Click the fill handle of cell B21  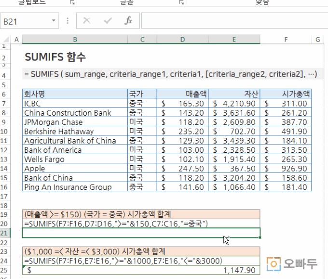(260, 238)
